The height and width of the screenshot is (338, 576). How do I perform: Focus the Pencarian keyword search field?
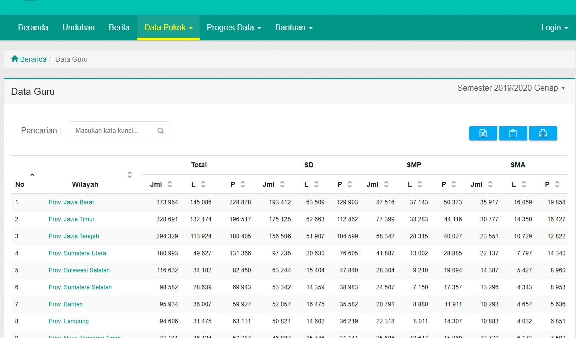point(113,131)
